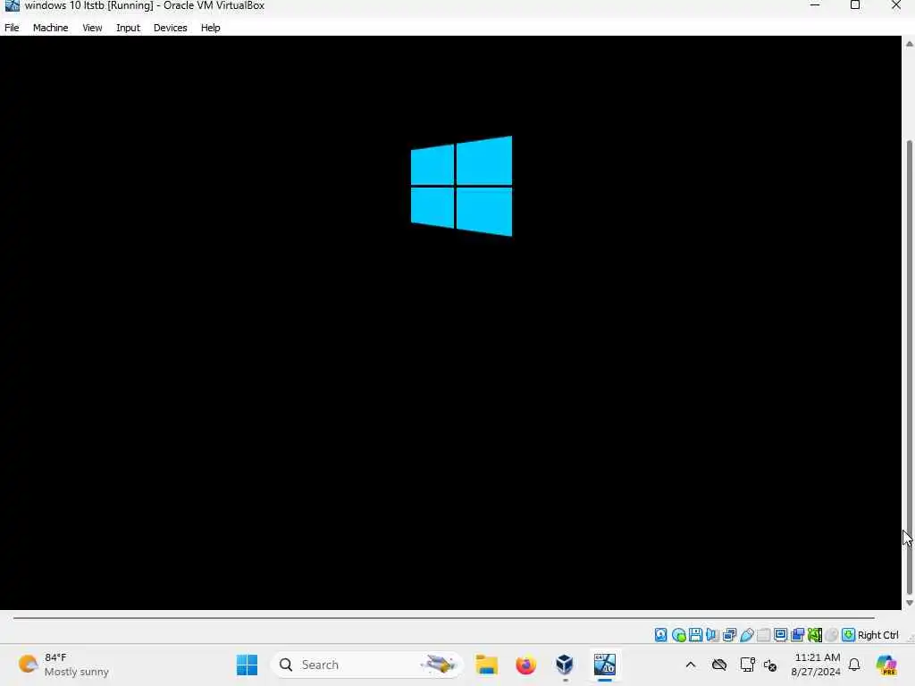Click the mouse integration status icon
915x686 pixels.
tap(832, 635)
